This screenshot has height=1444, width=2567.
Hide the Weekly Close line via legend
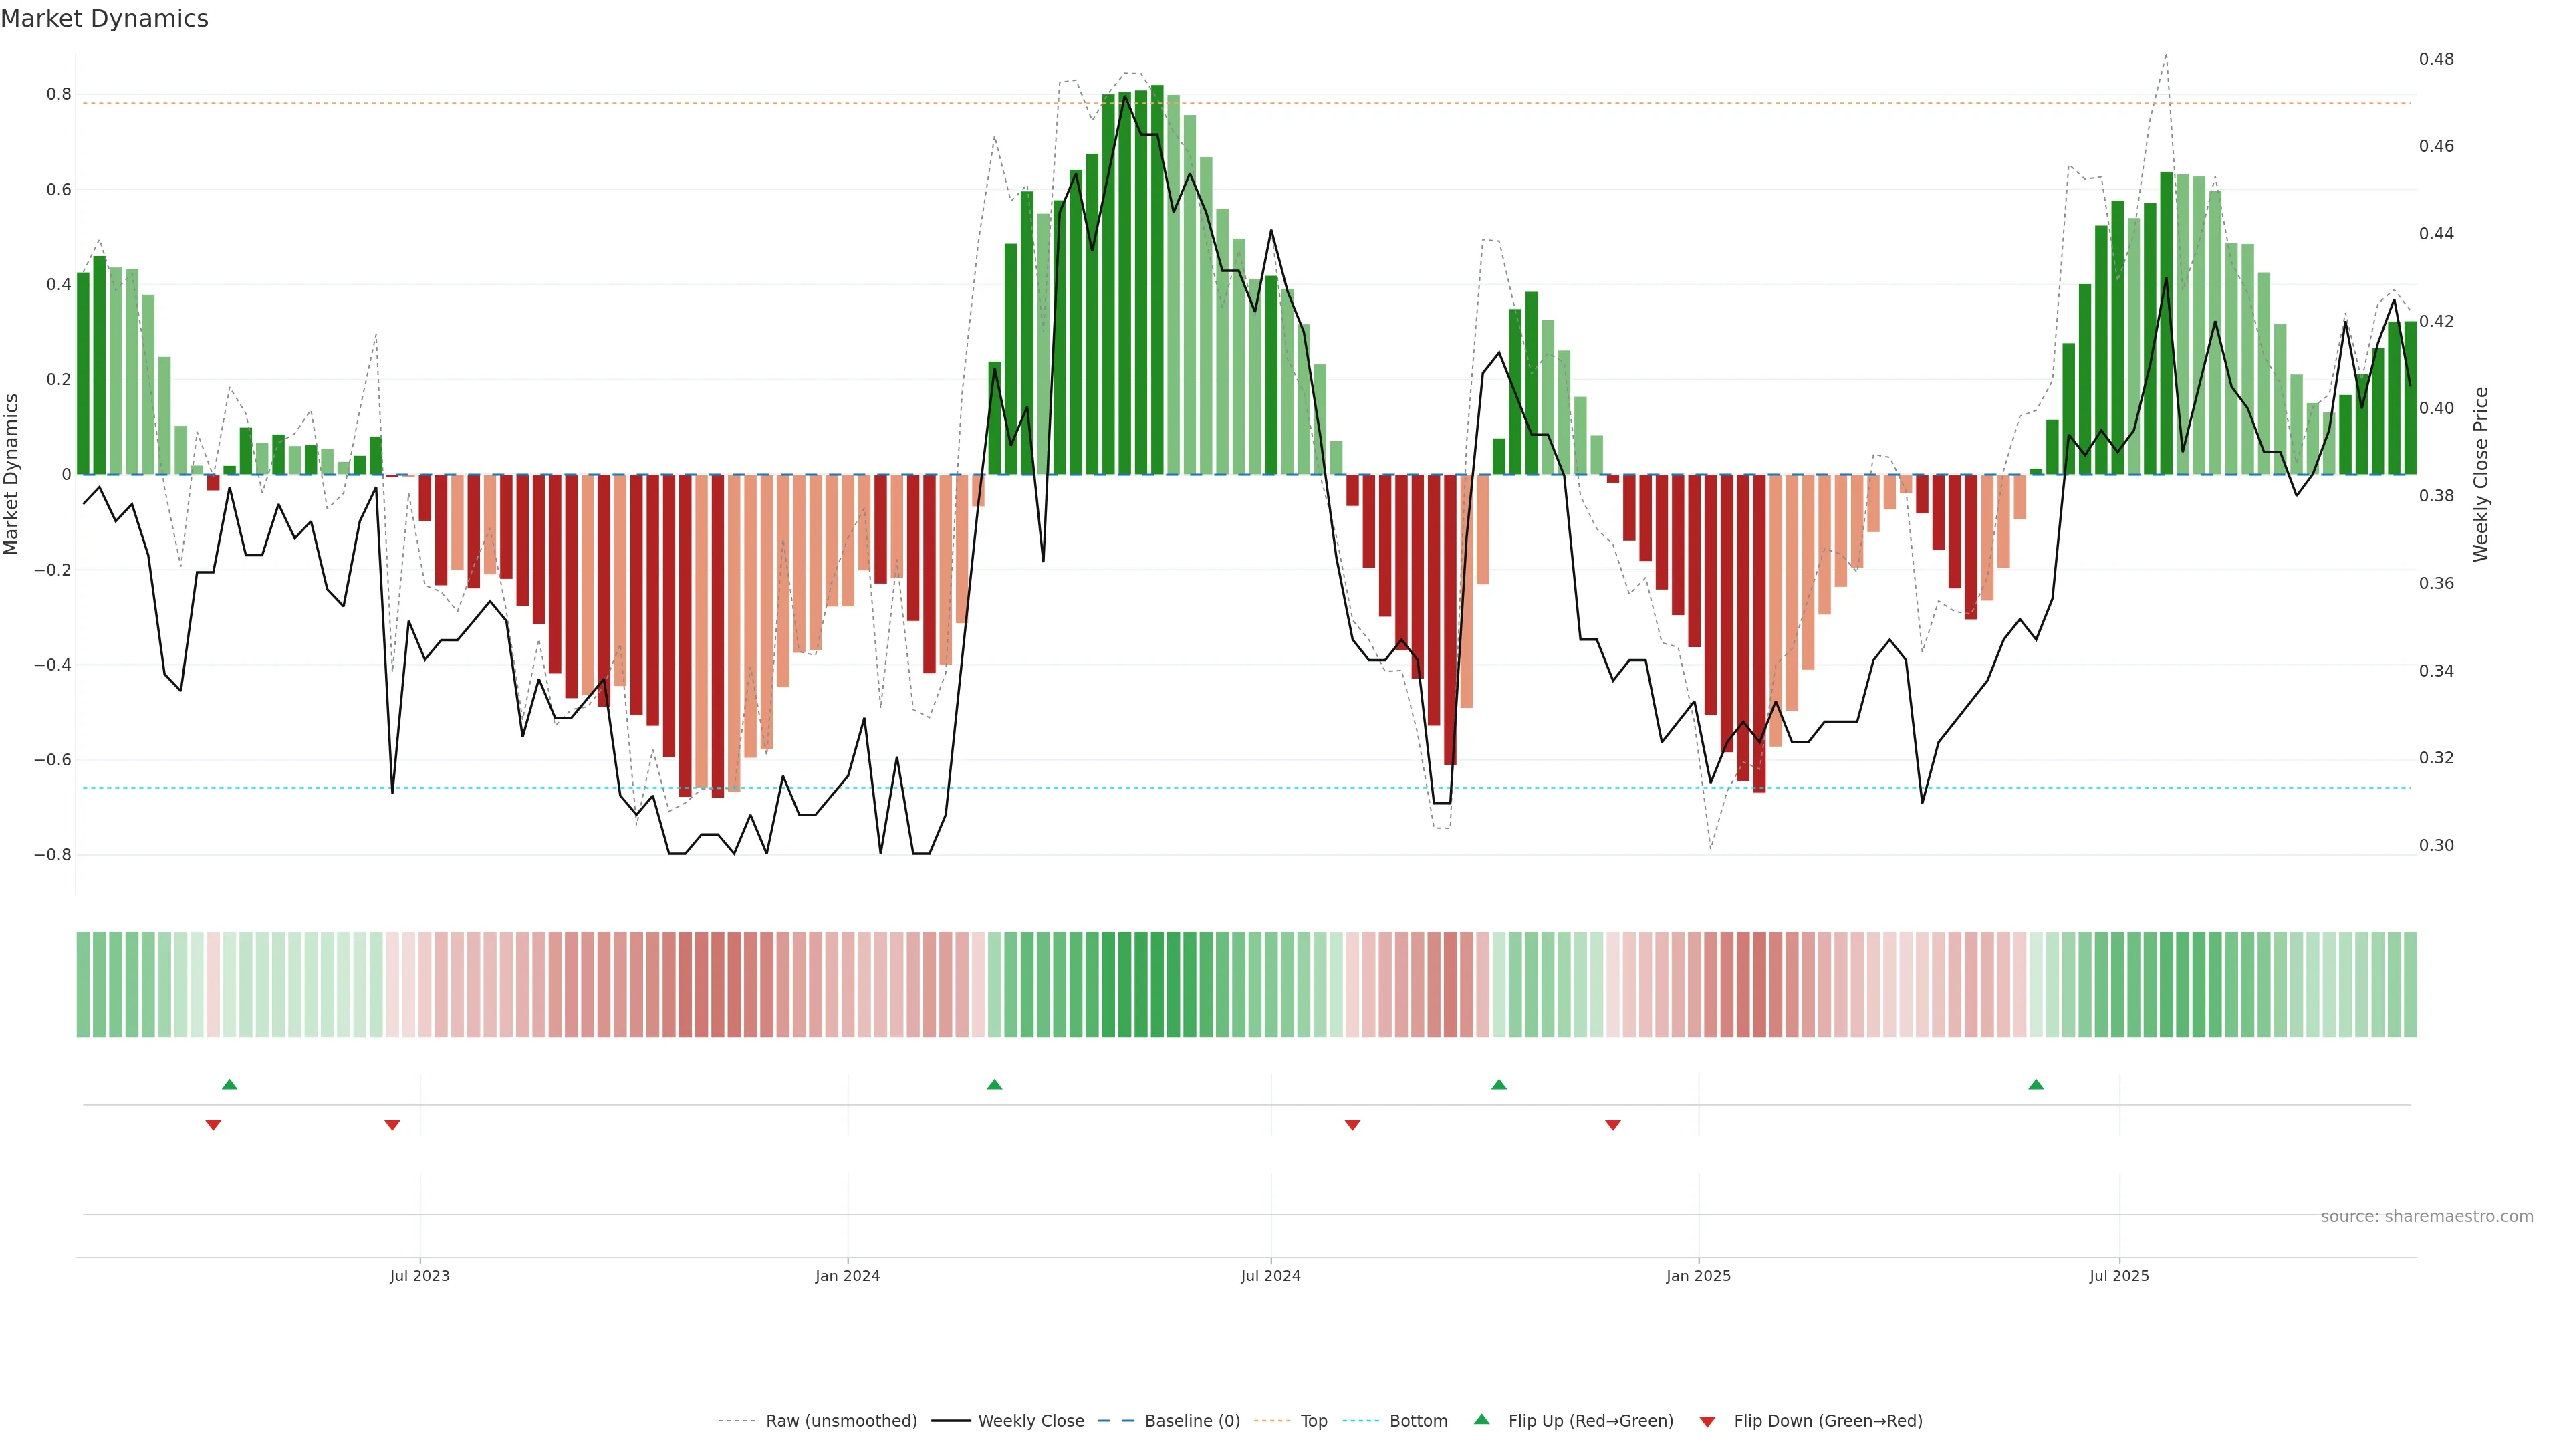coord(1030,1421)
